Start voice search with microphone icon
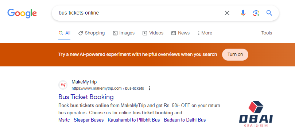Screen dimensions: 295x131 243,13
